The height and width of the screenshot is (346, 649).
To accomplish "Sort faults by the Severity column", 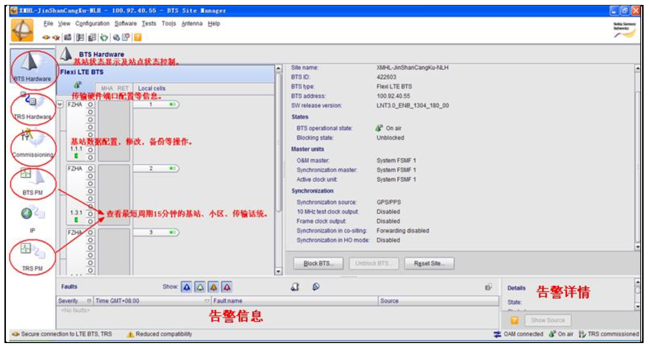I will click(x=75, y=301).
